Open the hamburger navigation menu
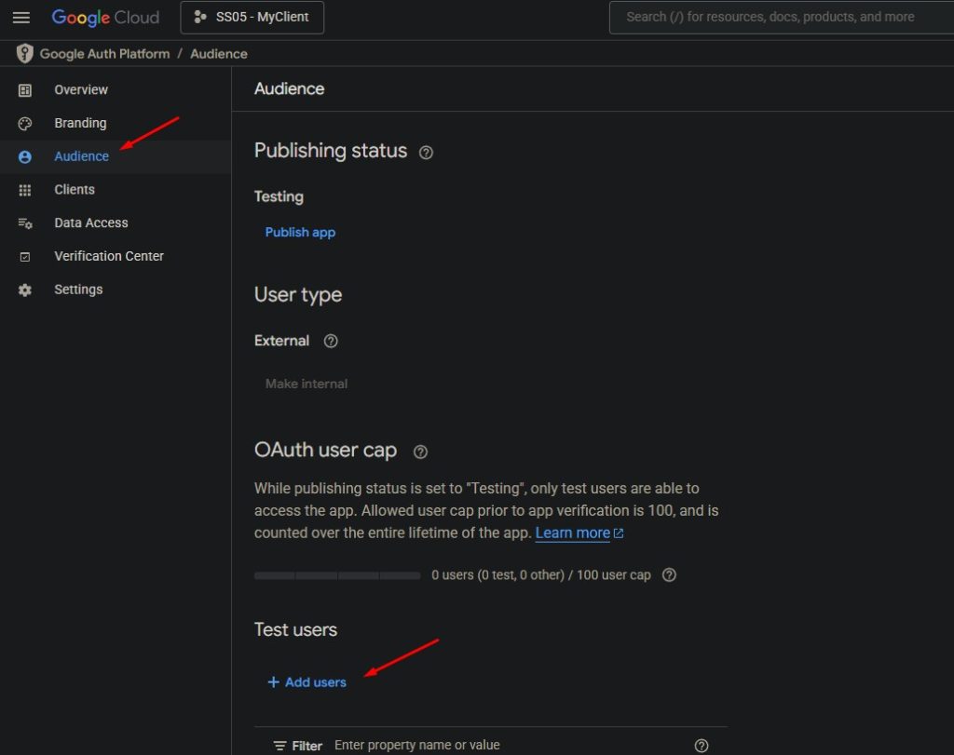954x755 pixels. [x=20, y=18]
